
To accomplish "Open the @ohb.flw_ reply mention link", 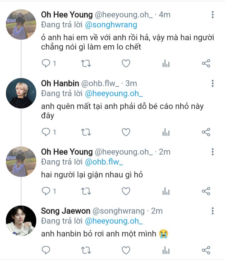I will 104,162.
